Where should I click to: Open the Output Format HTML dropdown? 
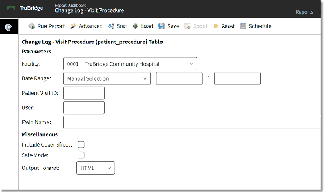click(95, 168)
